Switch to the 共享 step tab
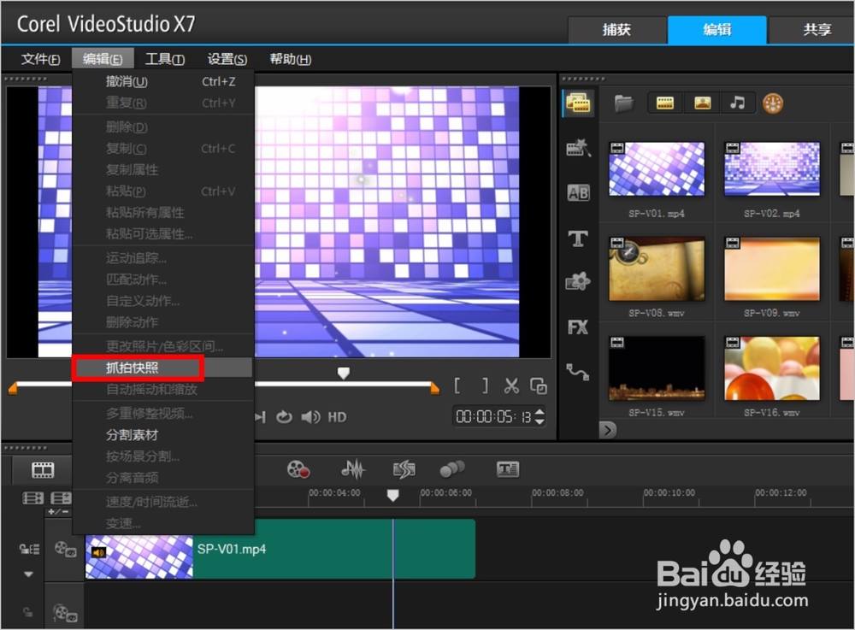 coord(812,29)
